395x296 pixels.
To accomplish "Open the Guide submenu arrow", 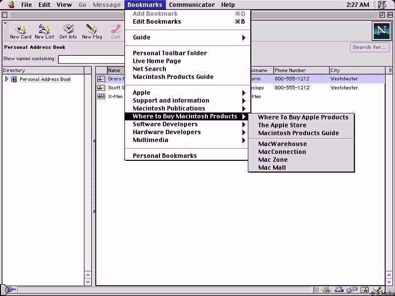I will point(243,38).
